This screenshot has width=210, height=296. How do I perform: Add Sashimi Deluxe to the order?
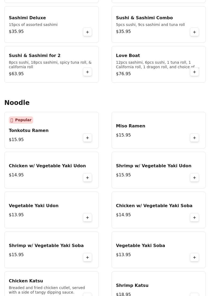click(87, 32)
